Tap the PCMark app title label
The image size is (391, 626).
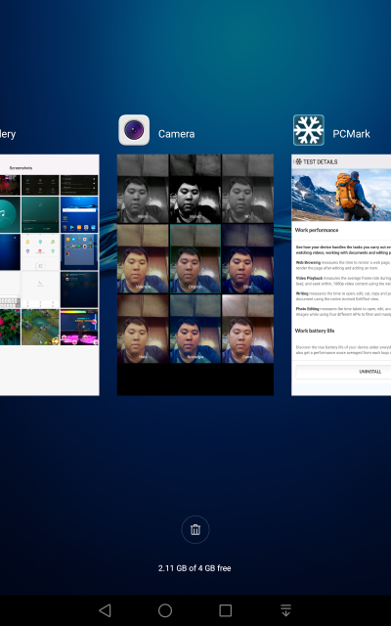[351, 134]
